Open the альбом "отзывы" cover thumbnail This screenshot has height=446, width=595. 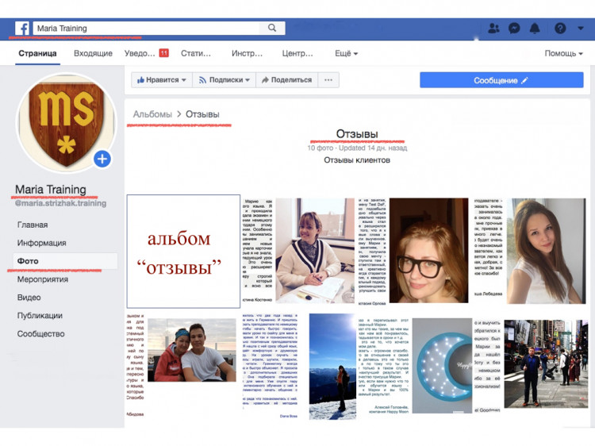183,252
